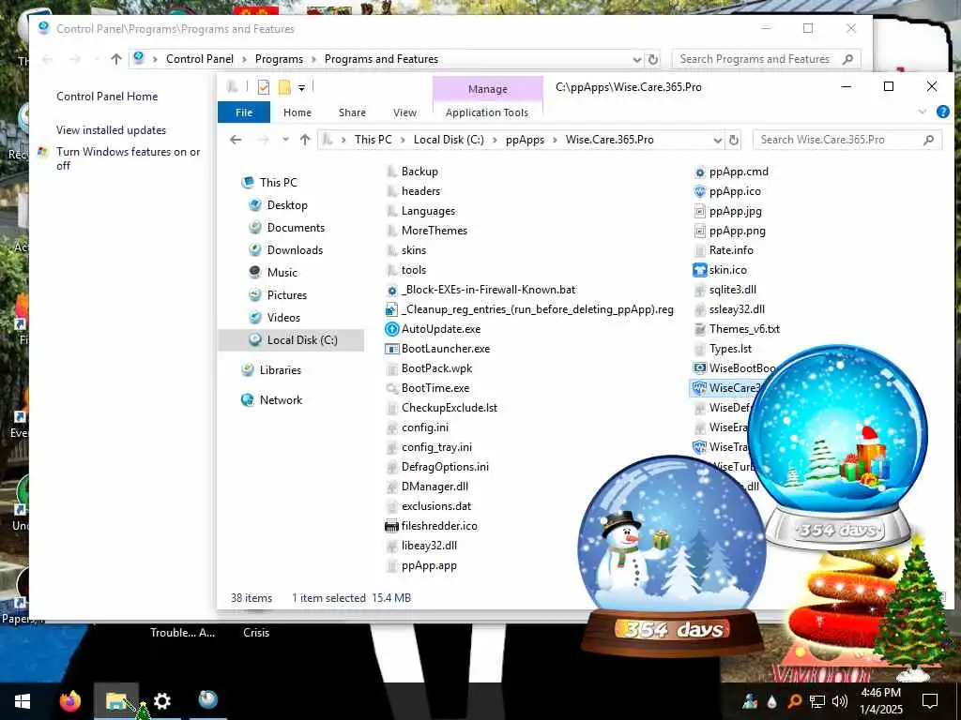Select Downloads in the navigation pane

pyautogui.click(x=295, y=249)
